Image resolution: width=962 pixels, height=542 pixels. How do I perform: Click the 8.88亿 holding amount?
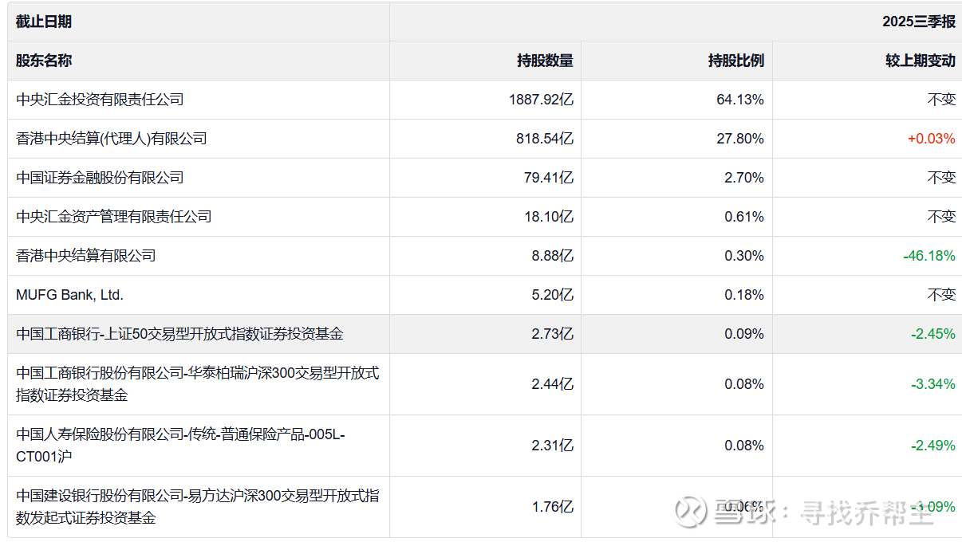pos(553,256)
